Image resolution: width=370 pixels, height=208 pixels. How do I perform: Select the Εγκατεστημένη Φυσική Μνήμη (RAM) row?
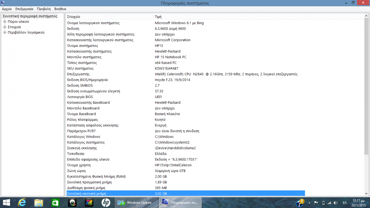click(186, 177)
